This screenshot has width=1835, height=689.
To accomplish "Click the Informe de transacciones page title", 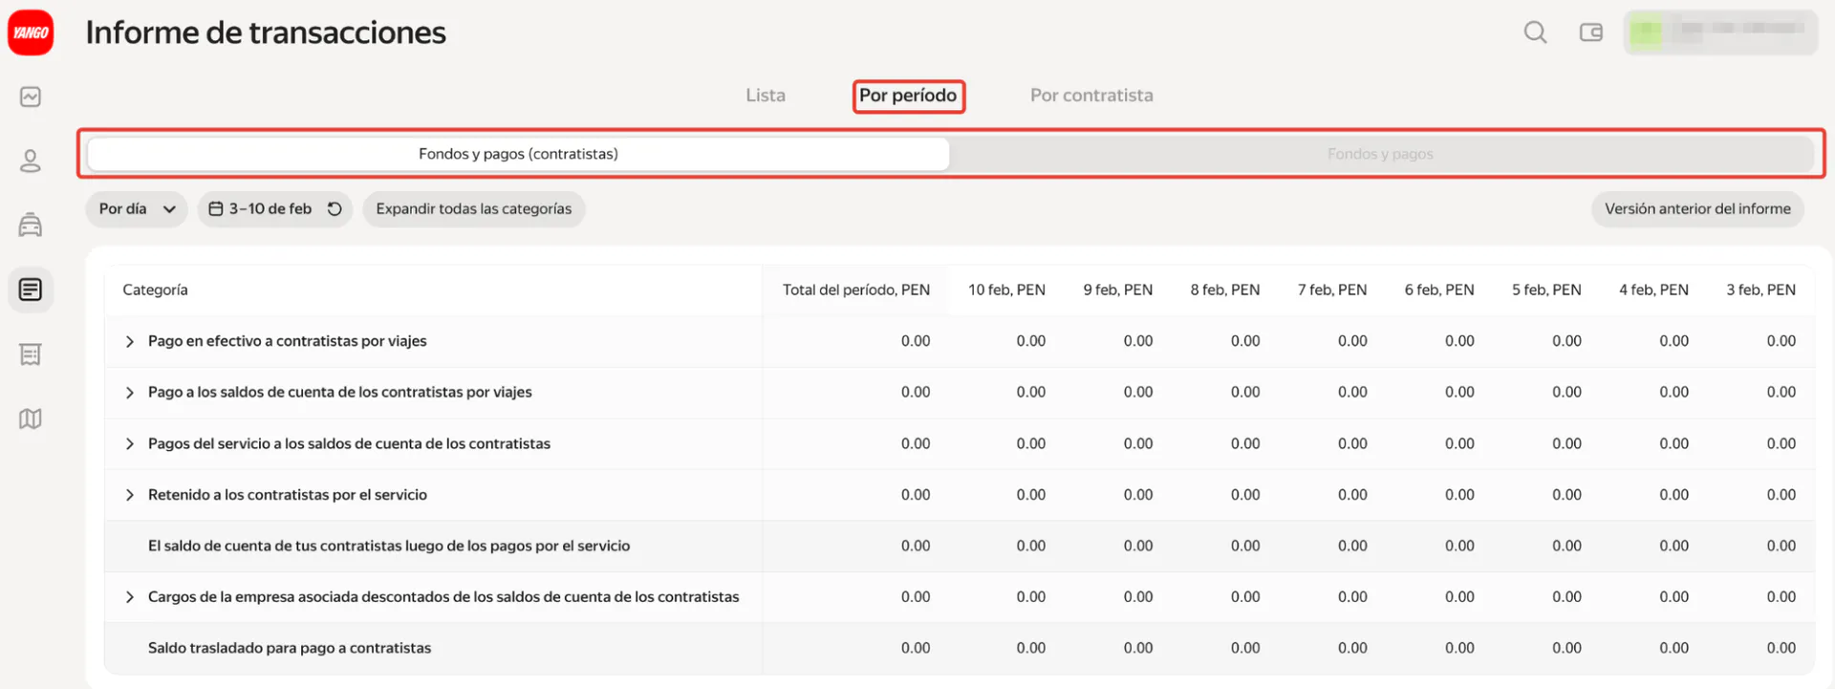I will [x=266, y=32].
